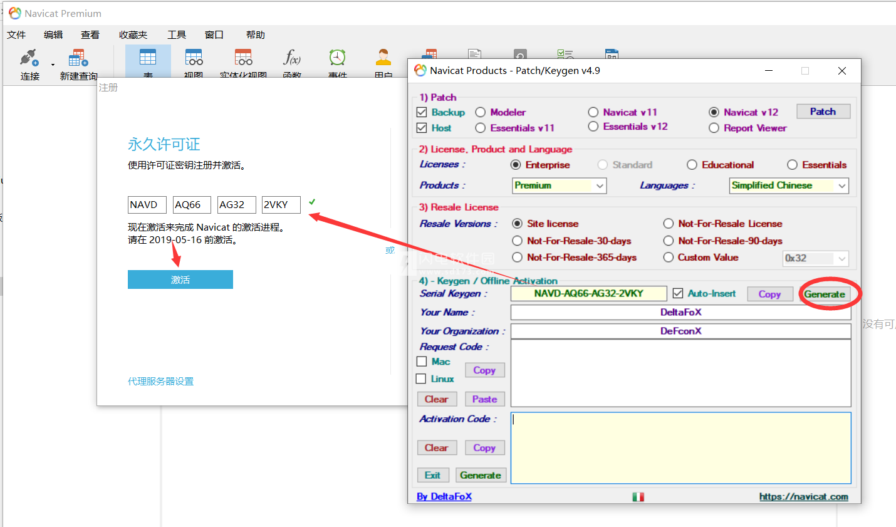Open the https://navicat.com link
The width and height of the screenshot is (896, 527).
(804, 496)
